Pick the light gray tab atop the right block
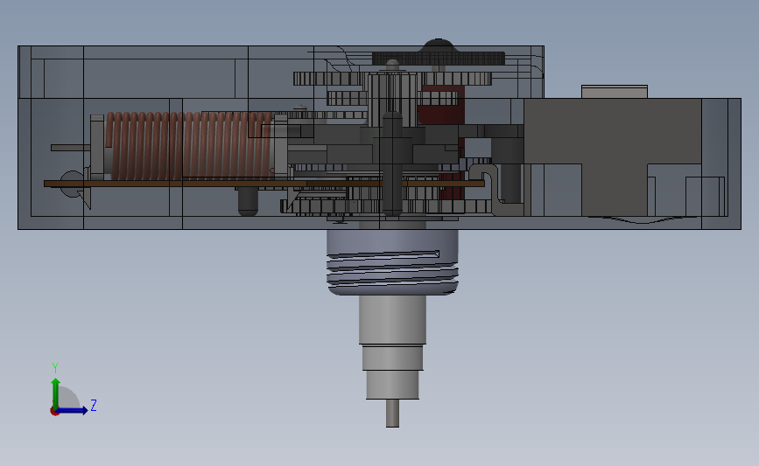Screen dimensions: 759x466 tap(615, 92)
